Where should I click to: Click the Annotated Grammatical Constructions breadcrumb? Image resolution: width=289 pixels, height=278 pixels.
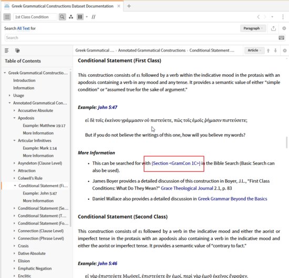(x=152, y=50)
